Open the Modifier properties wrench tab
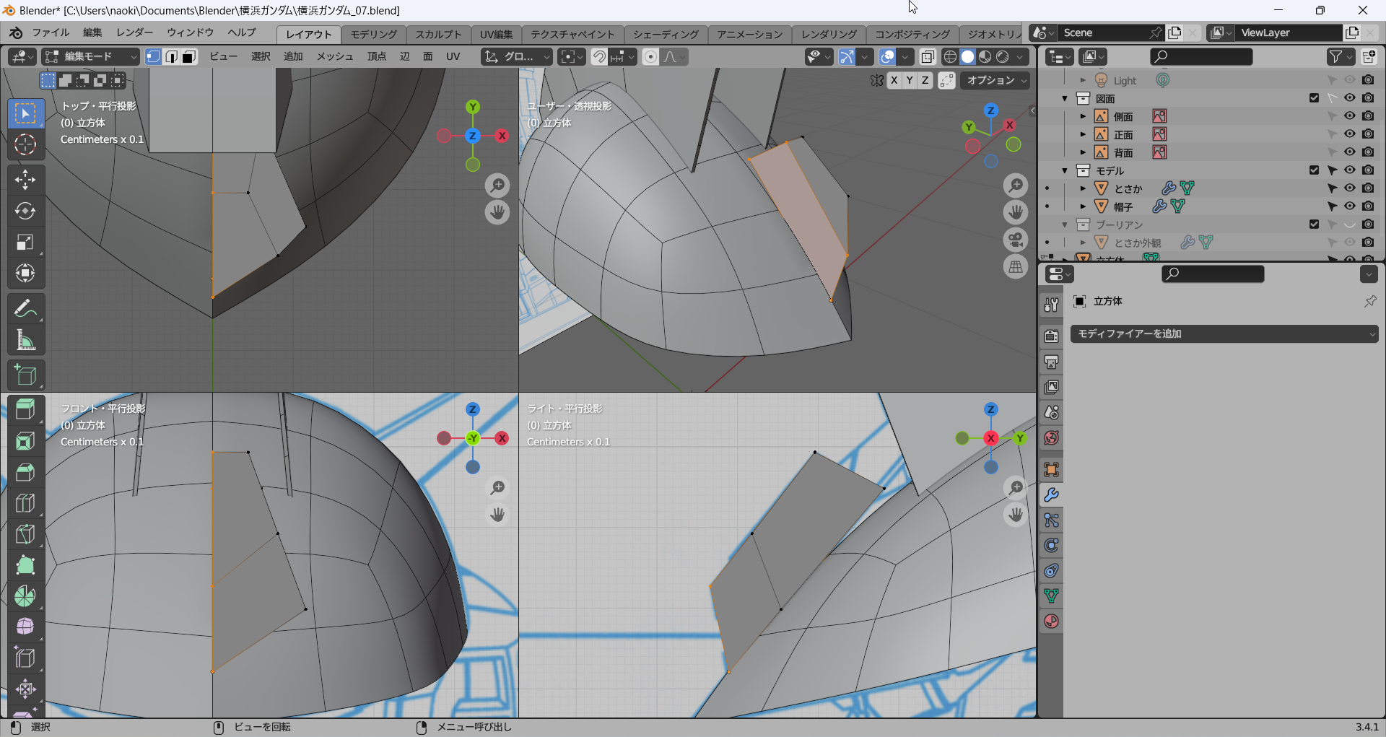 pos(1051,495)
